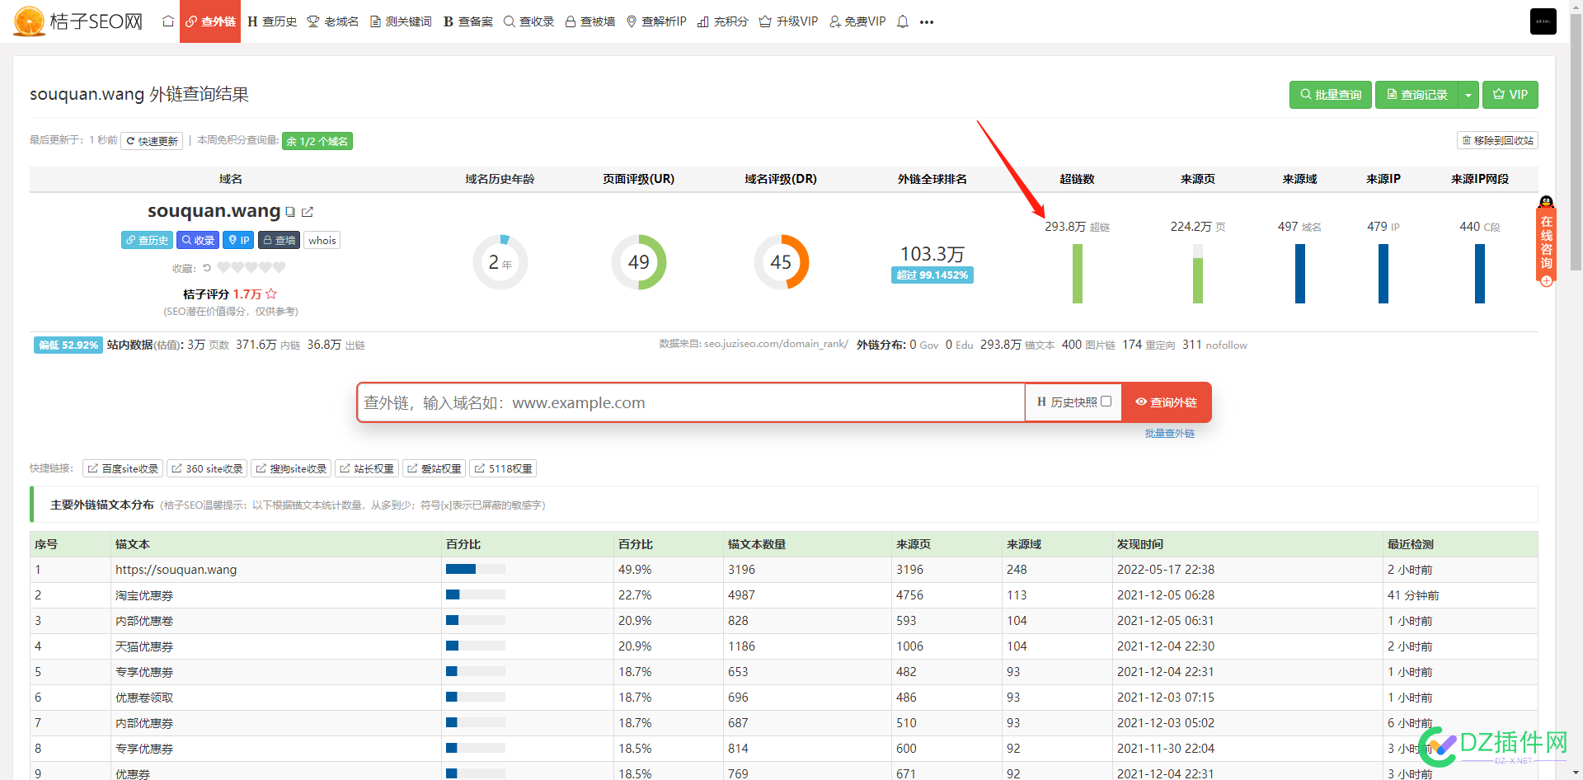Image resolution: width=1583 pixels, height=780 pixels.
Task: Open the 百度site收录 quick link
Action: pyautogui.click(x=123, y=468)
